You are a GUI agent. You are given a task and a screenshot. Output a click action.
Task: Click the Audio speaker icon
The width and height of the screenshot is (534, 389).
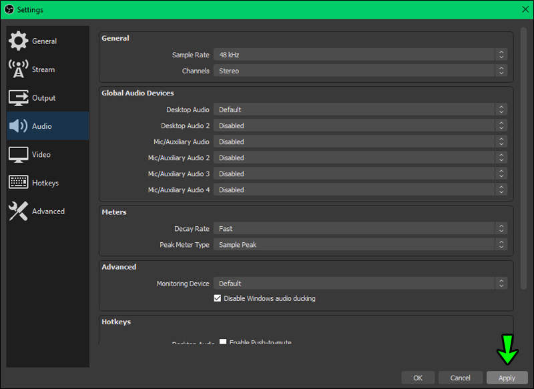point(18,126)
